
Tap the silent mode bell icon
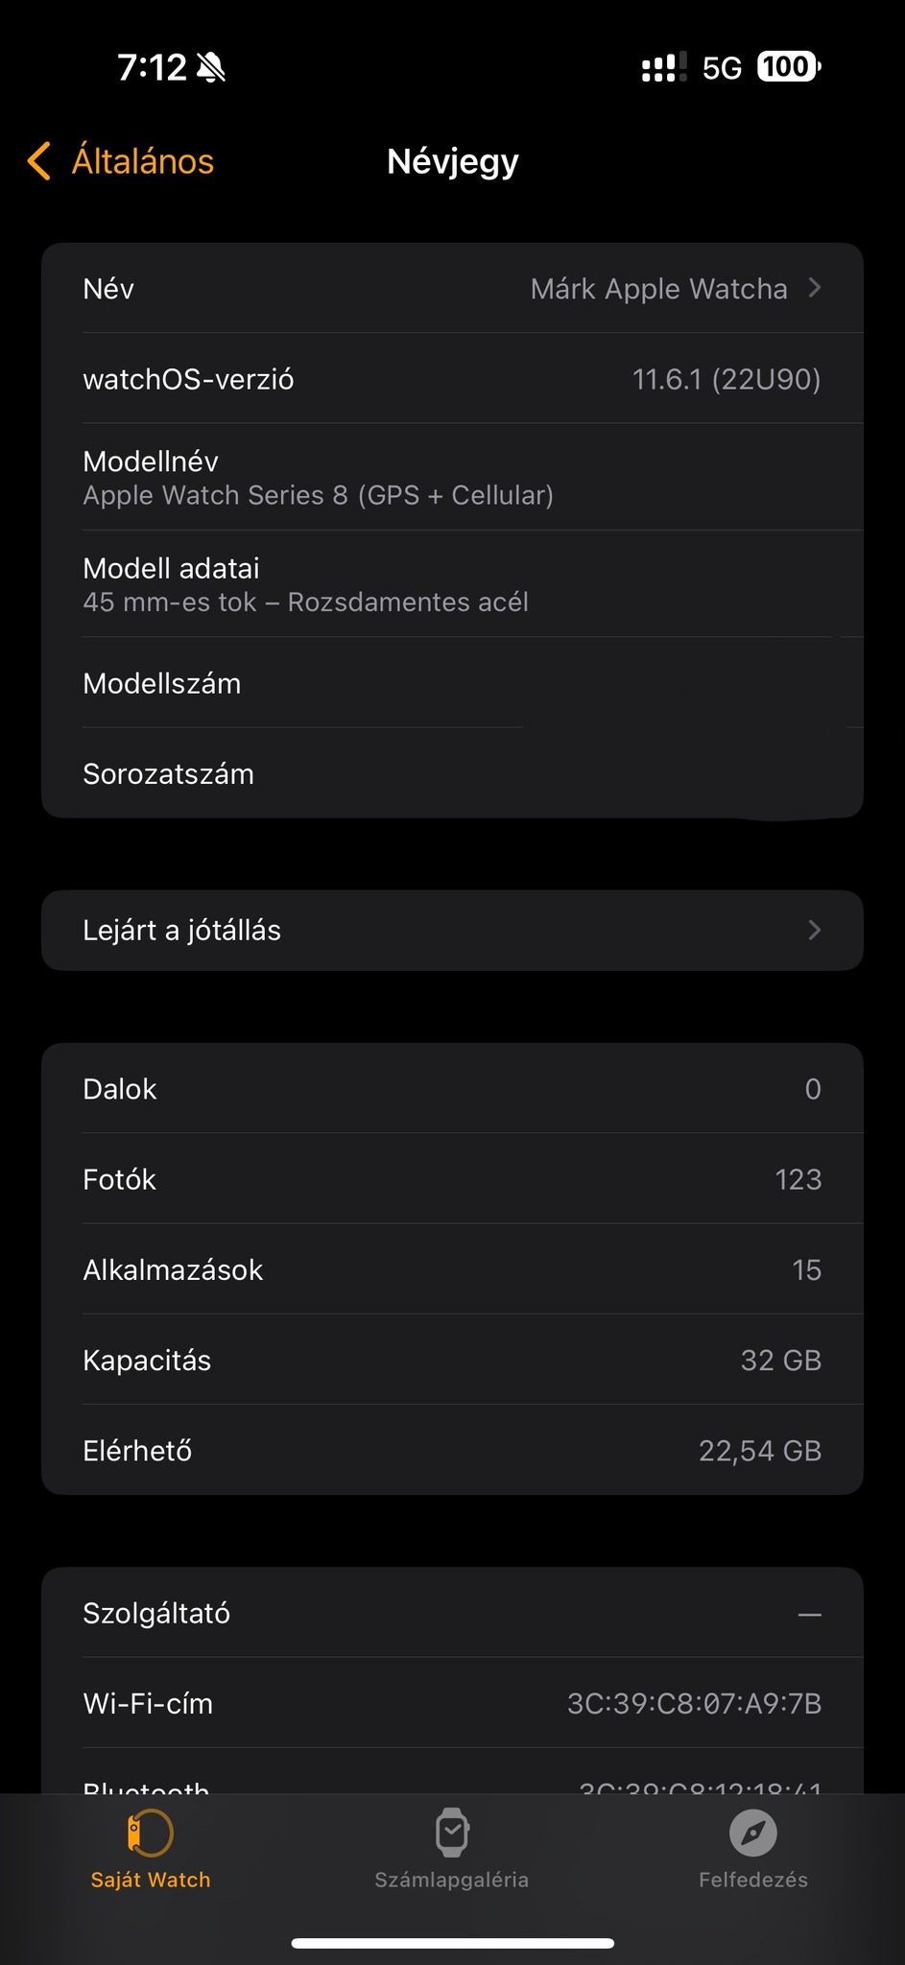211,67
